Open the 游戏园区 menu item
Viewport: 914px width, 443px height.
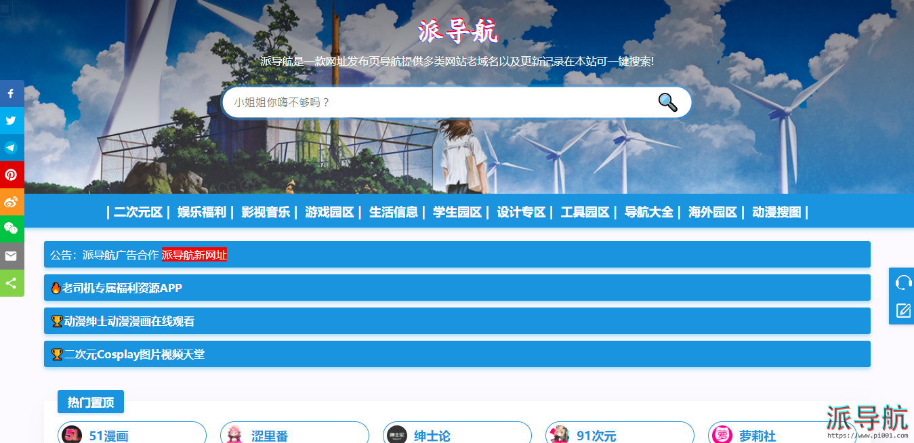click(x=329, y=212)
